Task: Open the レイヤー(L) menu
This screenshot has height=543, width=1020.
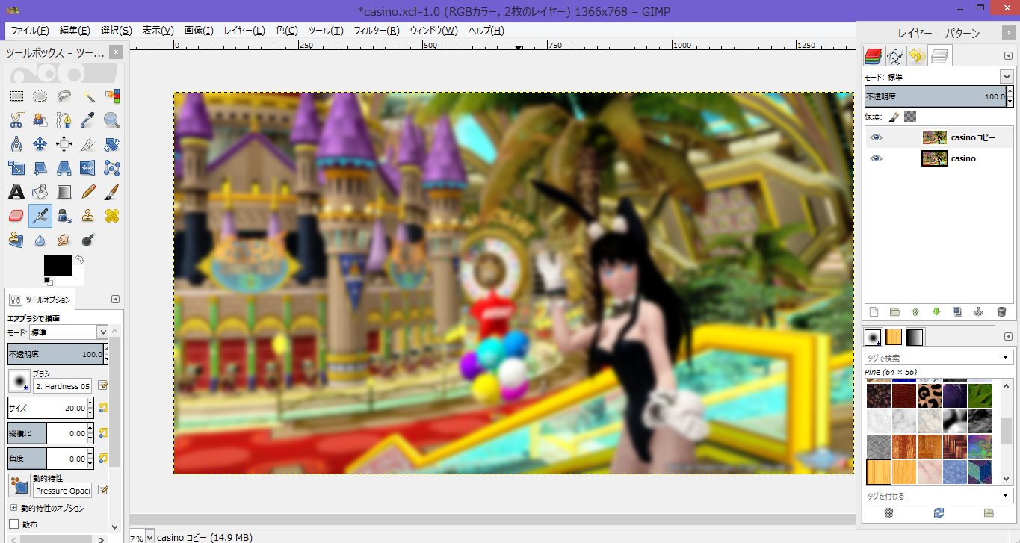Action: (x=244, y=31)
